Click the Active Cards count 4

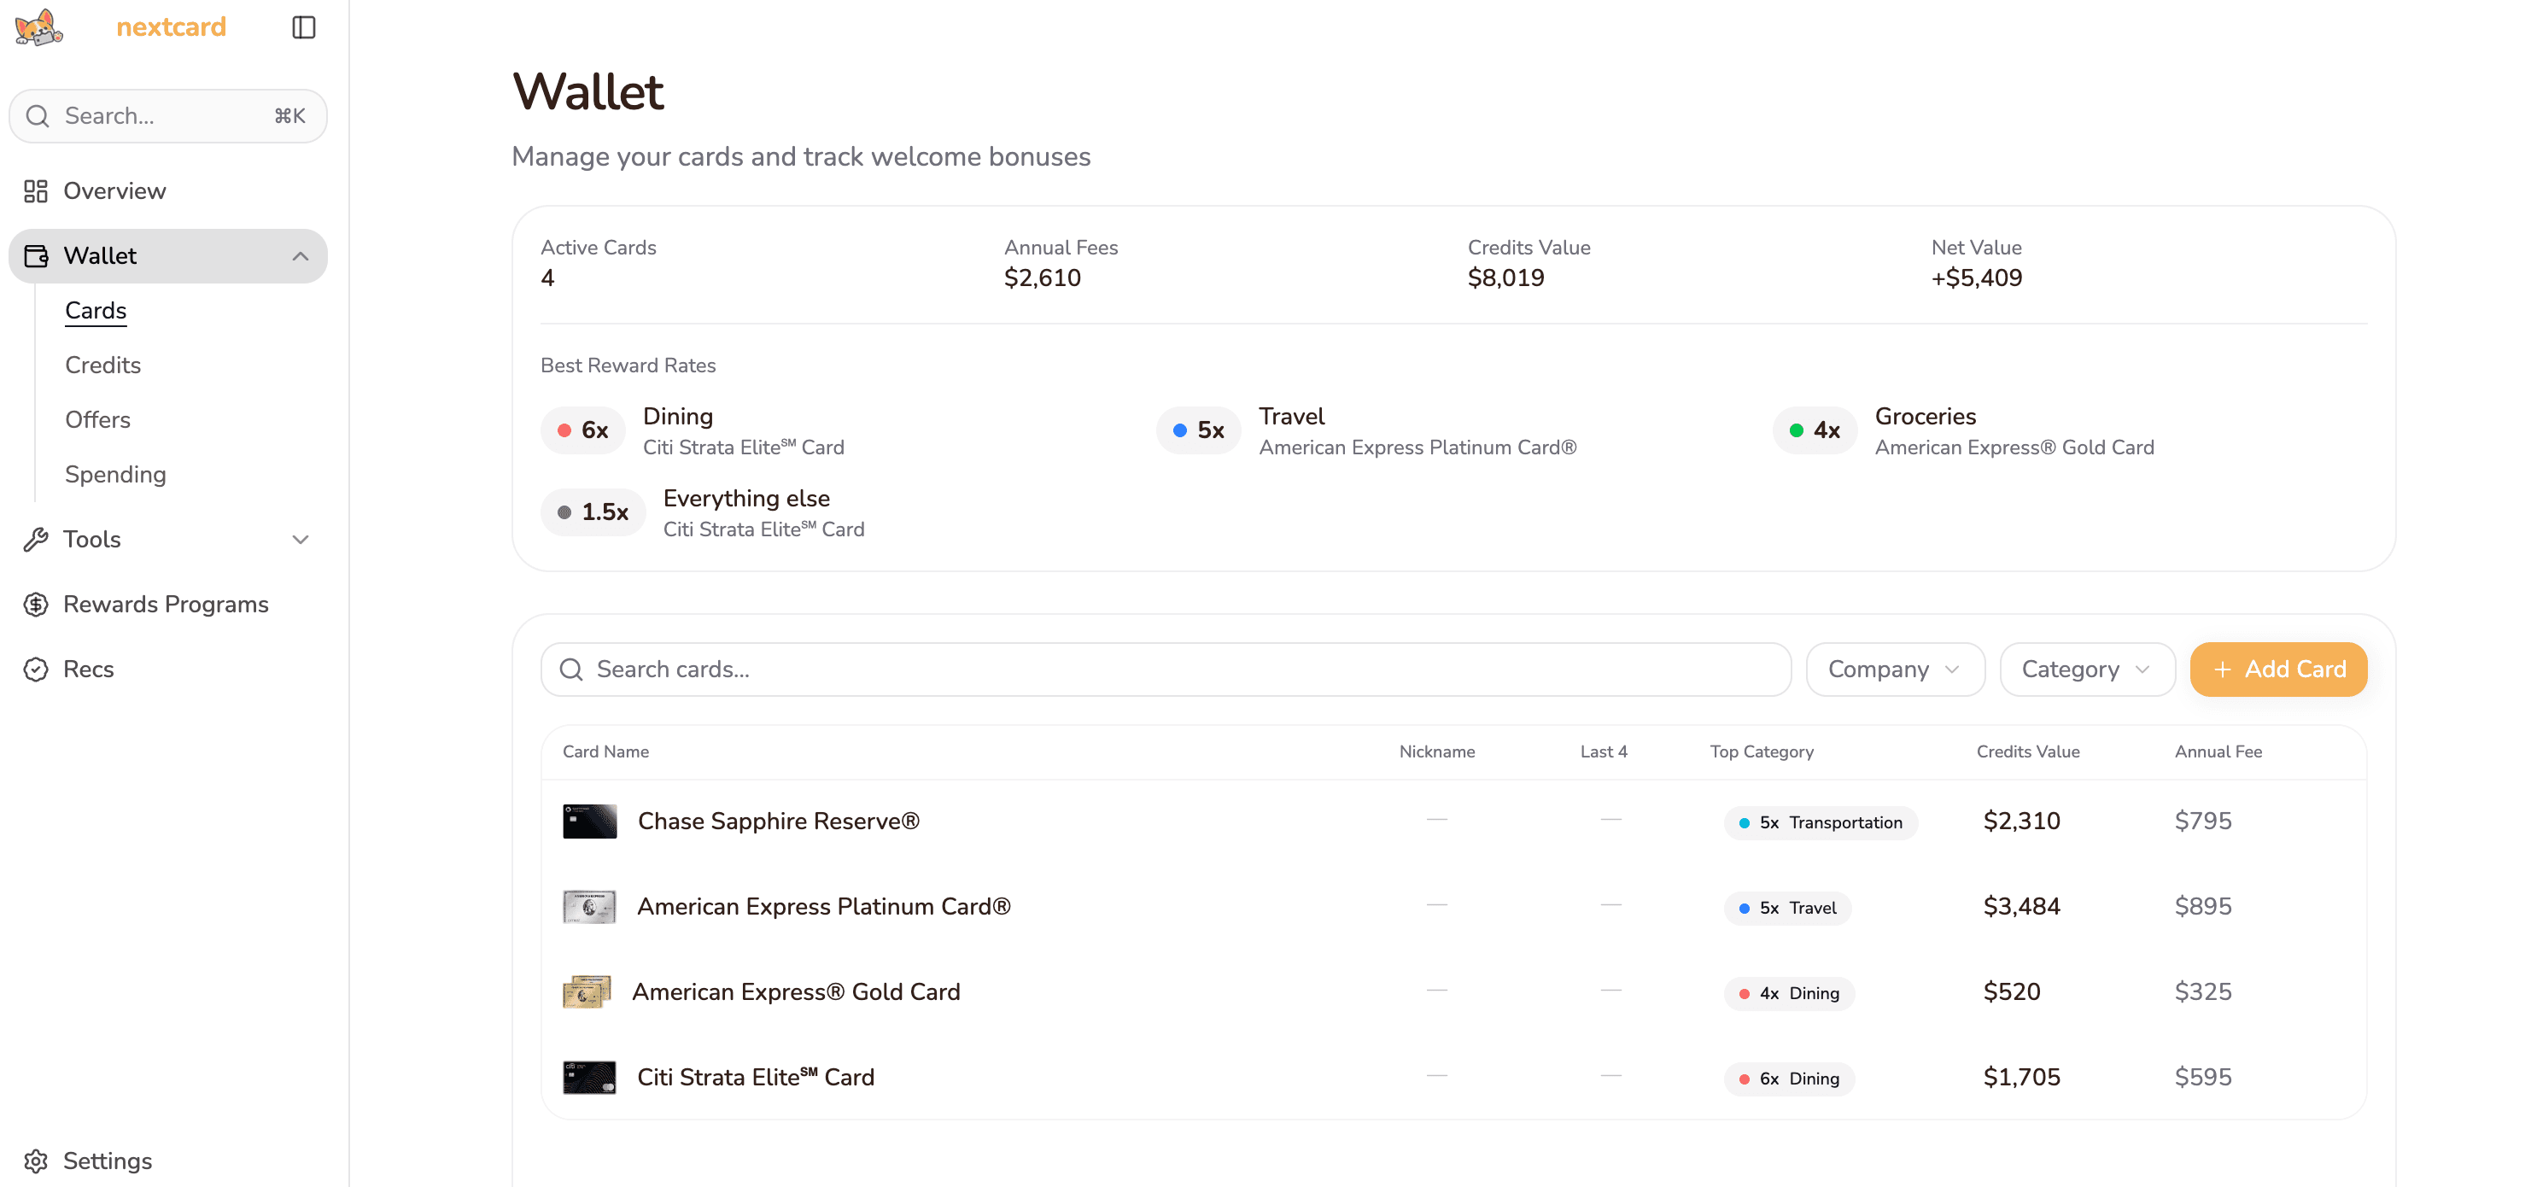[547, 278]
